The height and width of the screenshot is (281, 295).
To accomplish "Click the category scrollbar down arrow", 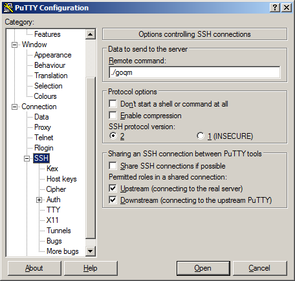I will click(91, 251).
